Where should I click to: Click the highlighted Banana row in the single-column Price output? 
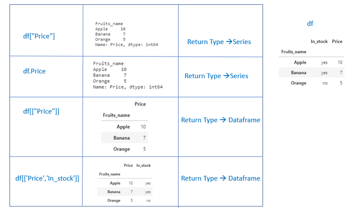(124, 138)
